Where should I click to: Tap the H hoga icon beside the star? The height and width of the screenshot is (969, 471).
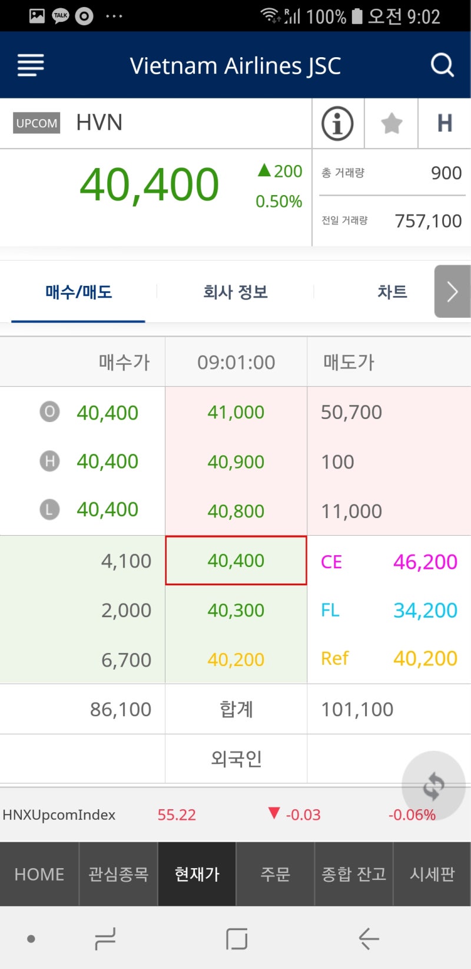[x=445, y=123]
